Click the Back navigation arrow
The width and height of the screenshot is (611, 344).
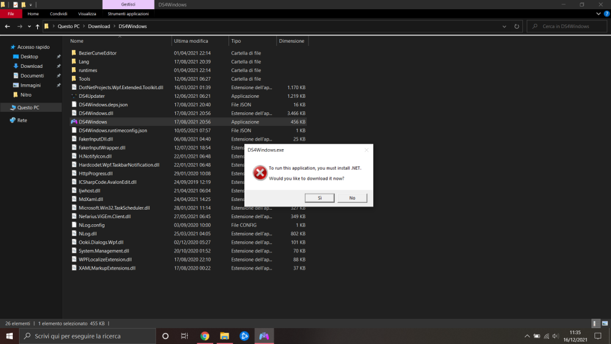click(7, 26)
